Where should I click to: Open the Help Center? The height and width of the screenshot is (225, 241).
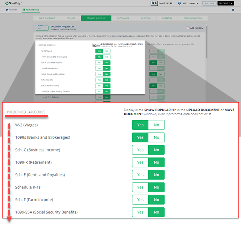209,3
